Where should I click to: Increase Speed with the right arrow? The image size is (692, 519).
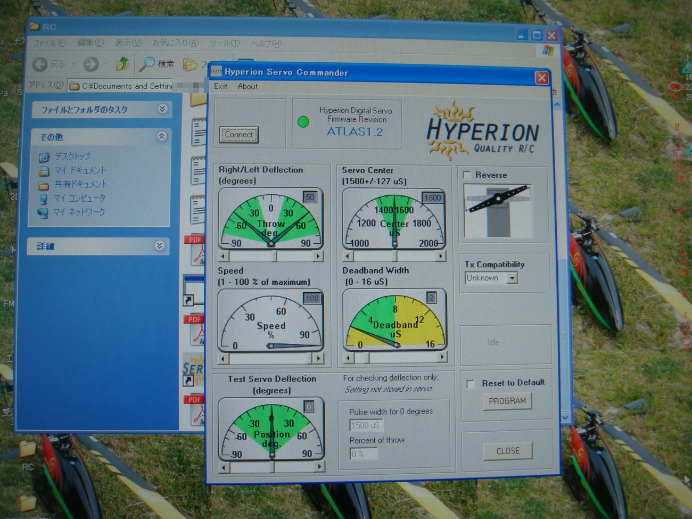[x=318, y=359]
